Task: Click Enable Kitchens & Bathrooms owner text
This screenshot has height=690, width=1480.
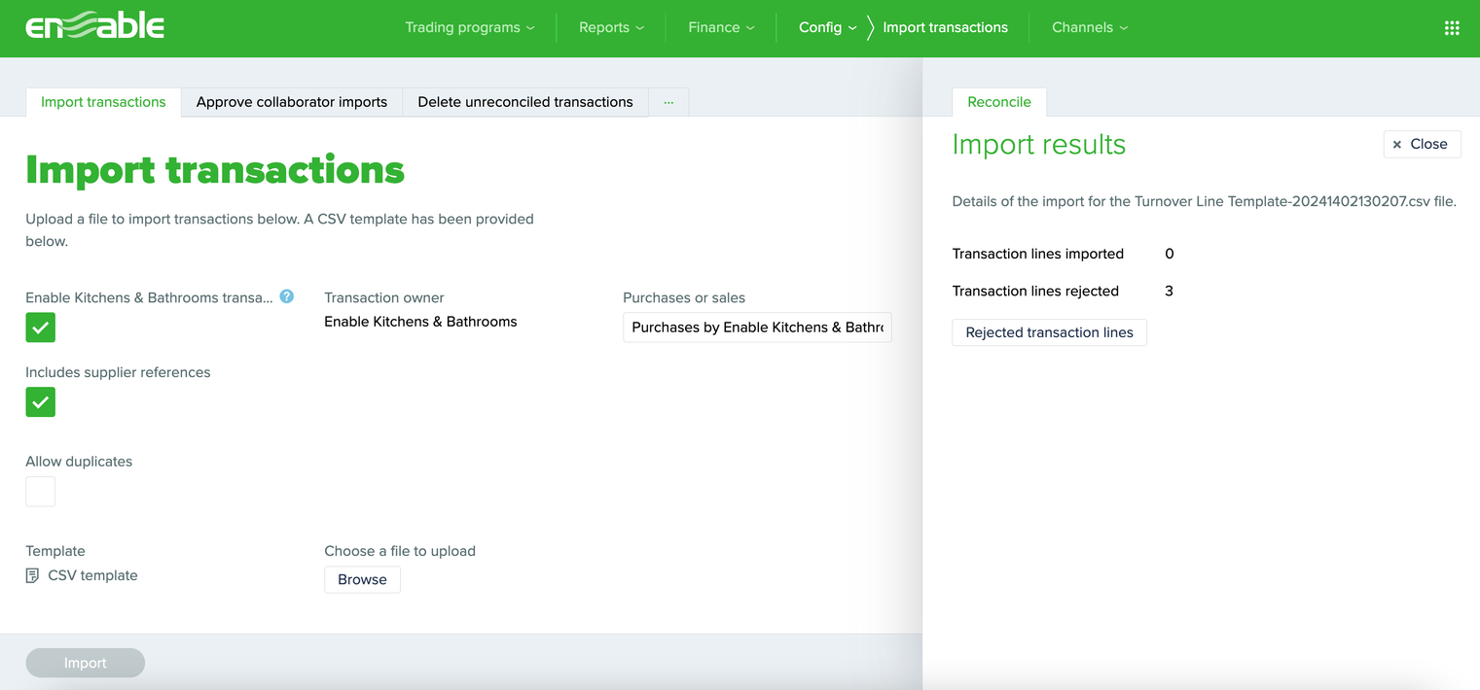Action: point(420,322)
